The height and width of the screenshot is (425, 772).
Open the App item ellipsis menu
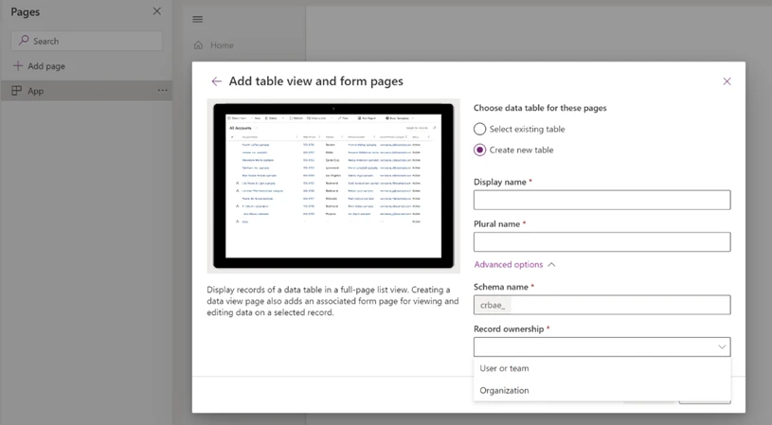click(x=162, y=91)
